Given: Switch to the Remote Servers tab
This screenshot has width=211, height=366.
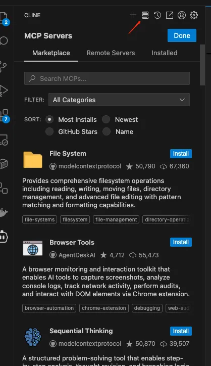Looking at the screenshot, I should (111, 53).
